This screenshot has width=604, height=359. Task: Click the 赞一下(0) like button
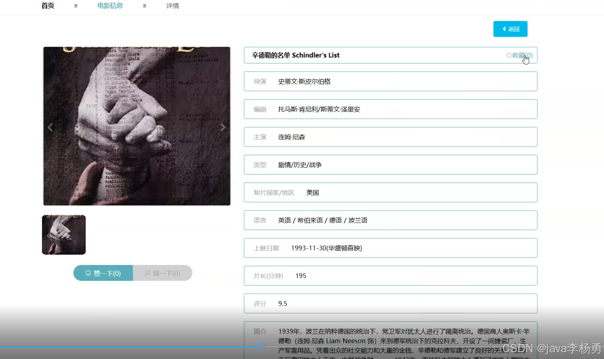tap(103, 273)
